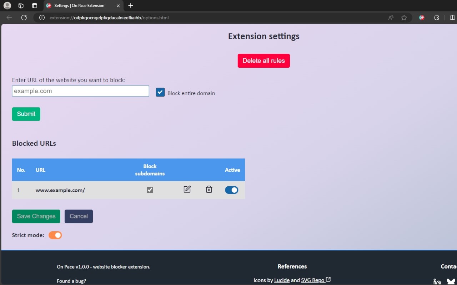Click the URL column header
This screenshot has width=457, height=285.
pos(40,170)
